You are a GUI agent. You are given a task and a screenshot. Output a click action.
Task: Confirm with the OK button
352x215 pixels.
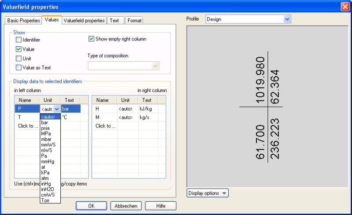coord(91,206)
